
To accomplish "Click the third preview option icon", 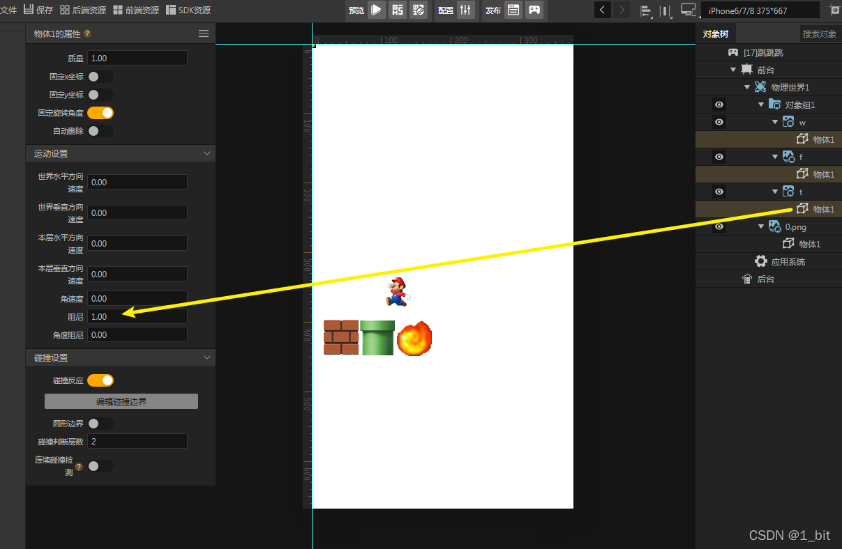I will point(419,10).
